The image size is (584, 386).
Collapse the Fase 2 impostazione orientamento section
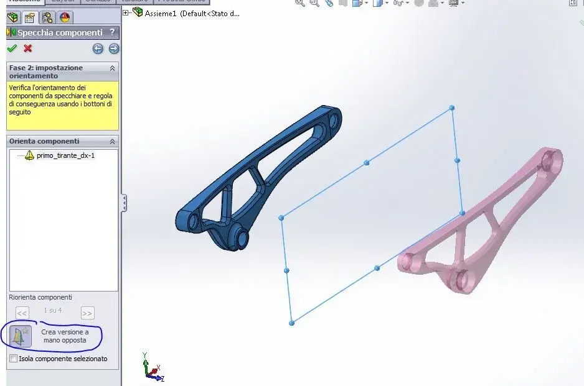112,68
